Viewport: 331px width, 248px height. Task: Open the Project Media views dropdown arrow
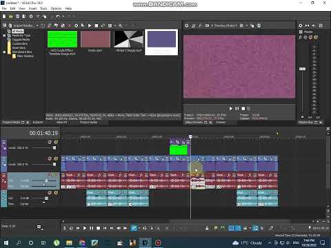[115, 25]
